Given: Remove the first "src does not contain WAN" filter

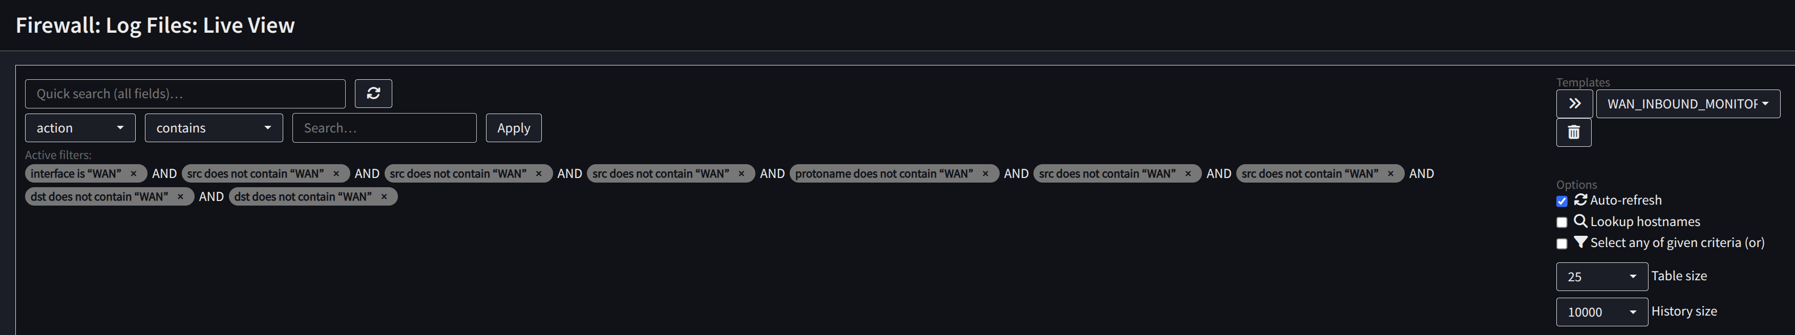Looking at the screenshot, I should 336,174.
